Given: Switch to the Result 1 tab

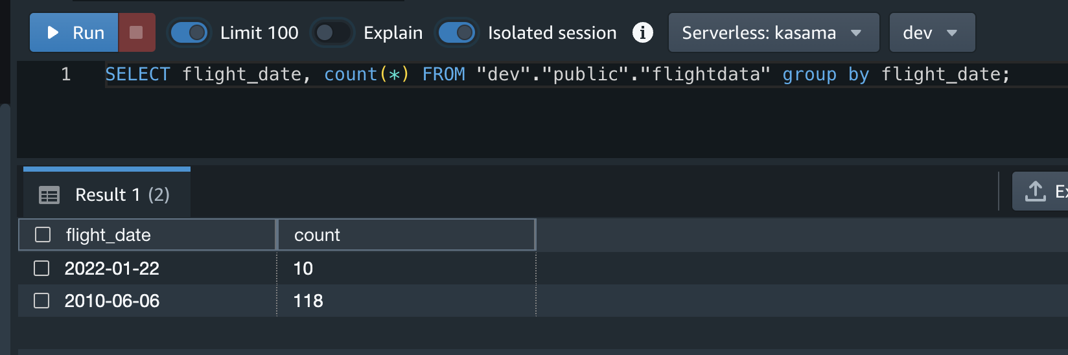Looking at the screenshot, I should [x=121, y=195].
